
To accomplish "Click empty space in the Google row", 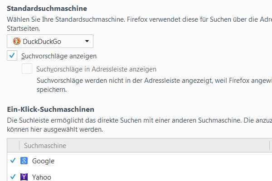I will click(159, 161).
